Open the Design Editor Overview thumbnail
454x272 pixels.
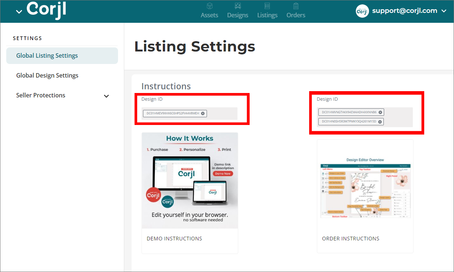[365, 187]
